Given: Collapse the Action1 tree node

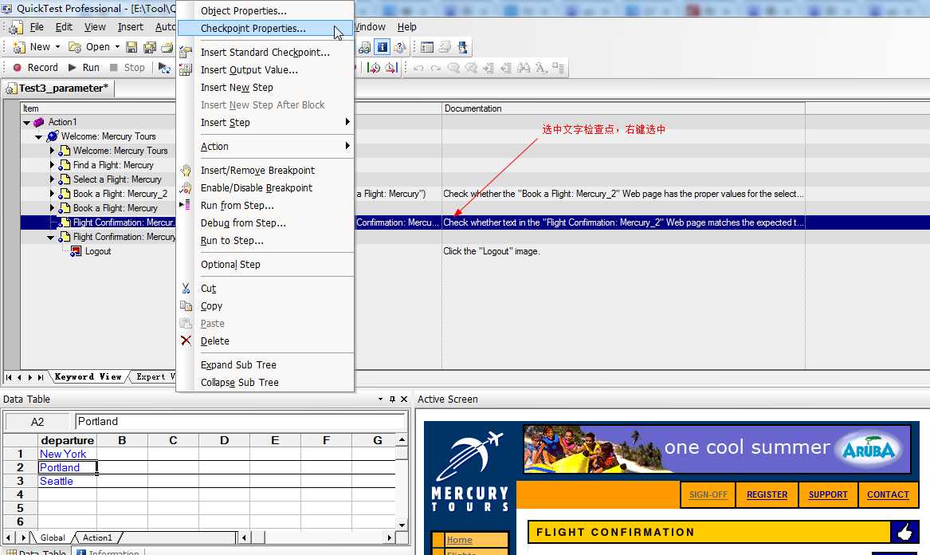Looking at the screenshot, I should tap(26, 122).
